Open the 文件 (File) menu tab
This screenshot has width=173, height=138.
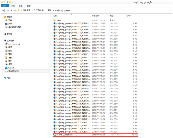pos(4,6)
